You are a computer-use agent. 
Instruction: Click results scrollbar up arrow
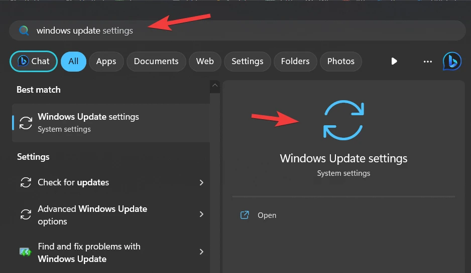click(x=215, y=85)
